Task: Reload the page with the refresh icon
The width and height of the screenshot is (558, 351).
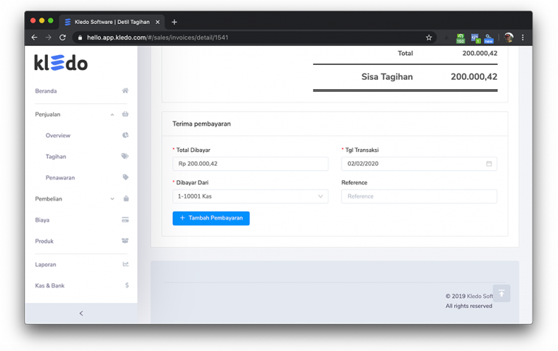Action: coord(62,37)
